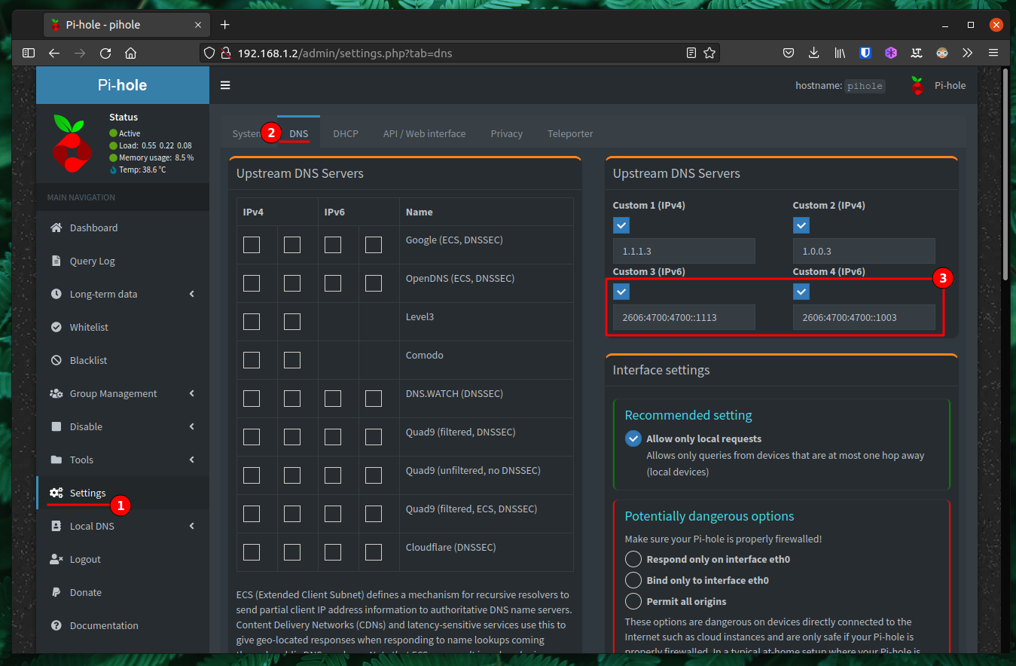Viewport: 1016px width, 666px height.
Task: Switch to the System tab
Action: tap(246, 133)
